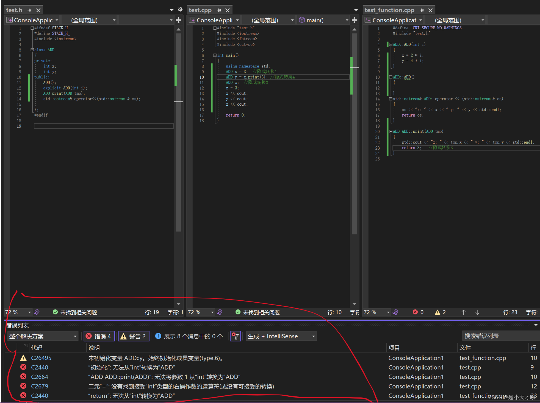Toggle the 错误 4 errors filter
The width and height of the screenshot is (540, 403).
(99, 336)
